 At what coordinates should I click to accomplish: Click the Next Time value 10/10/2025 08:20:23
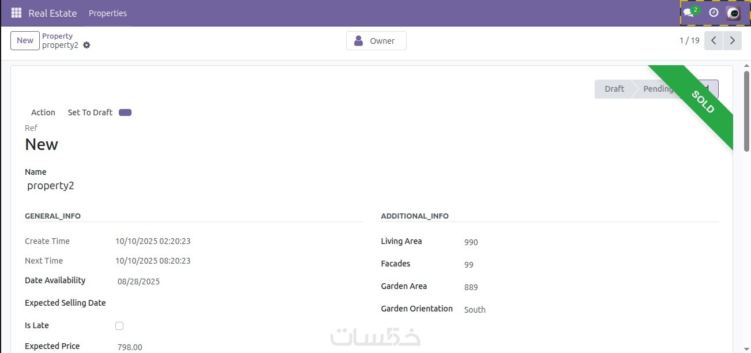point(153,261)
